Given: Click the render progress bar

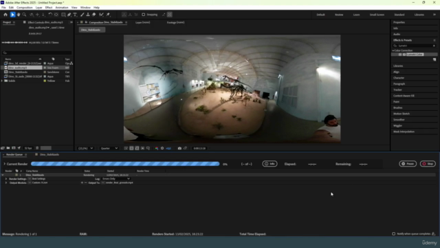Looking at the screenshot, I should click(x=125, y=164).
